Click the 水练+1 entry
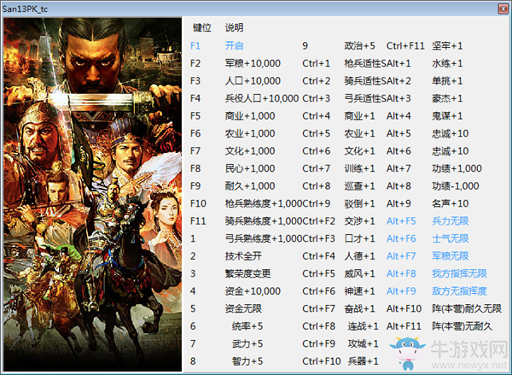Viewport: 512px width, 375px height. click(447, 63)
